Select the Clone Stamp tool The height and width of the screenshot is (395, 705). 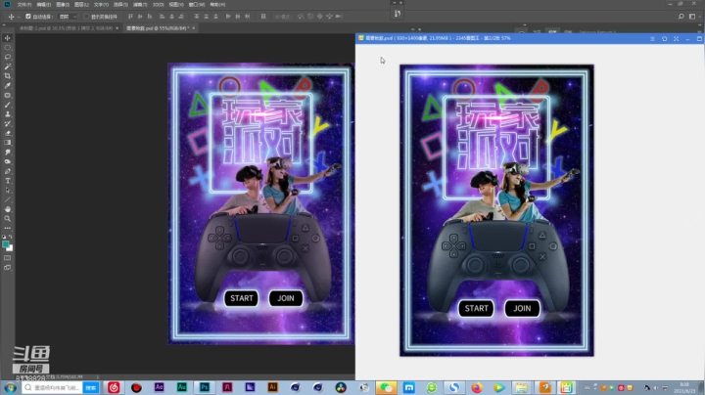point(8,114)
